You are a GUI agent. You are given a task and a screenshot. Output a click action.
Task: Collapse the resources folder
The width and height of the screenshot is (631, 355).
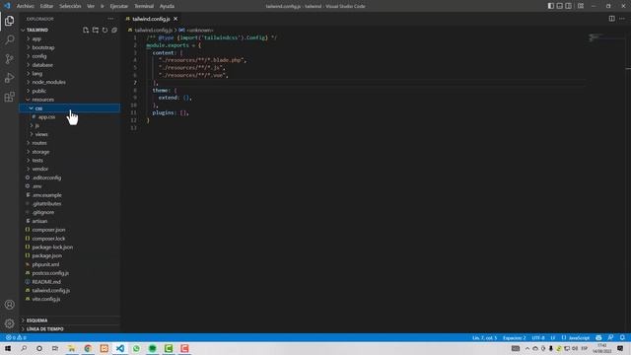pyautogui.click(x=42, y=100)
